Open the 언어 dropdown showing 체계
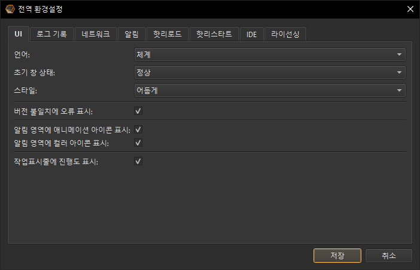The height and width of the screenshot is (270, 420). (270, 54)
